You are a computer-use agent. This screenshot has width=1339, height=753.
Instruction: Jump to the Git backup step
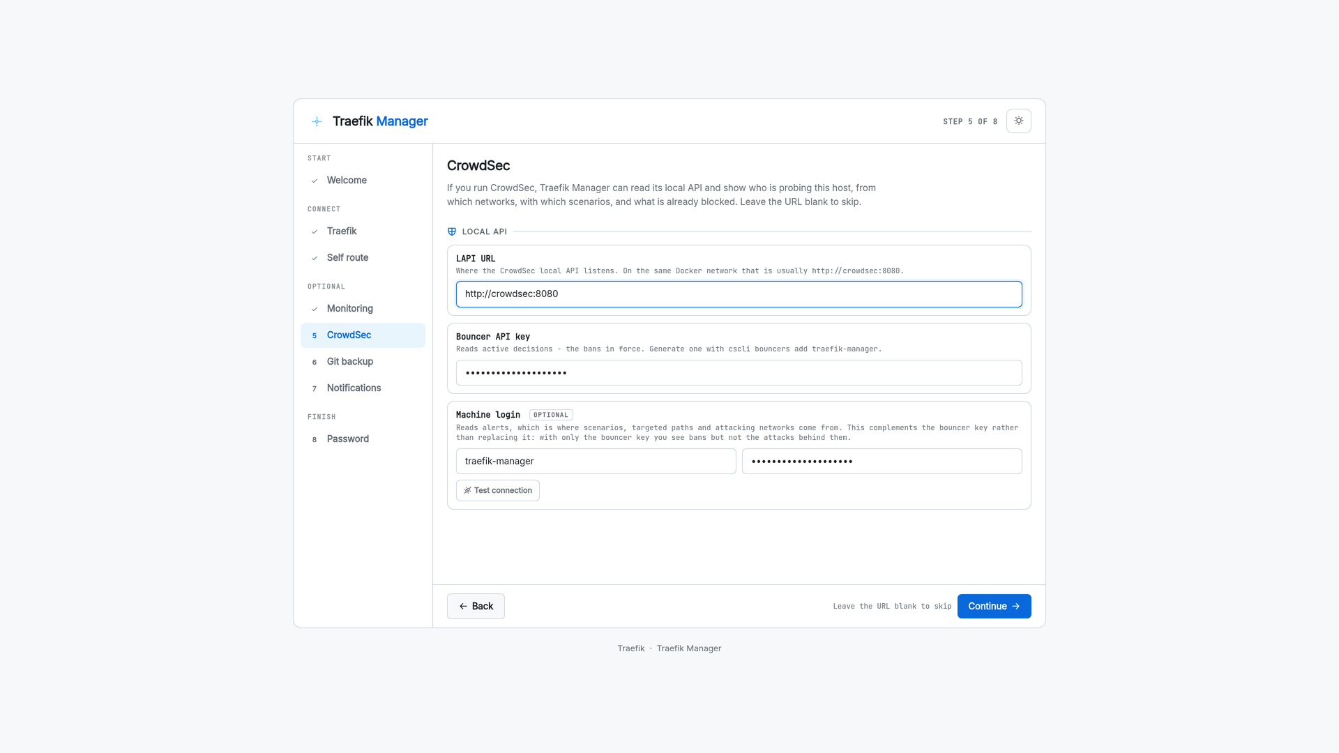[x=363, y=362]
